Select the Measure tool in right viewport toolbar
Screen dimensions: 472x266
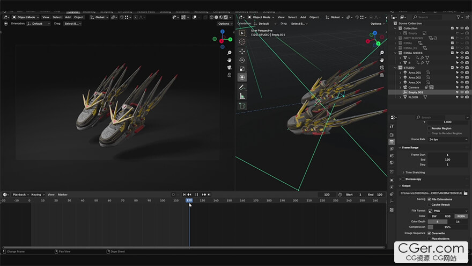coord(242,96)
